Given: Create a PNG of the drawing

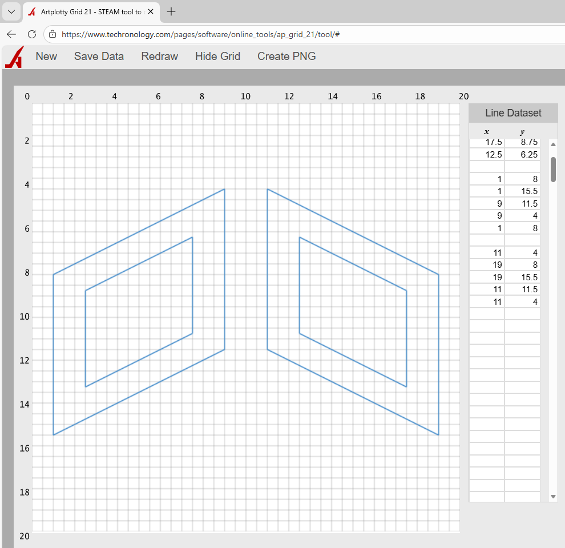Looking at the screenshot, I should point(286,56).
